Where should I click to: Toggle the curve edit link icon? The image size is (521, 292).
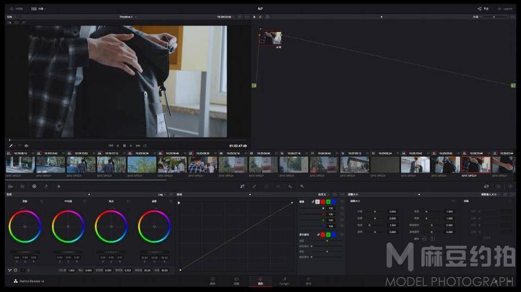click(313, 202)
